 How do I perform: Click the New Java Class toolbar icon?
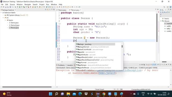35,7
